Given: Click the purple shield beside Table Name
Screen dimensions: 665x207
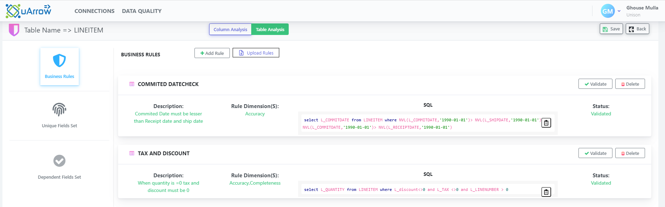Looking at the screenshot, I should click(x=14, y=30).
